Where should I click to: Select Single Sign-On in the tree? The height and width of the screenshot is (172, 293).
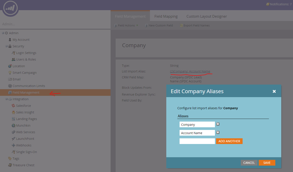pos(26,152)
